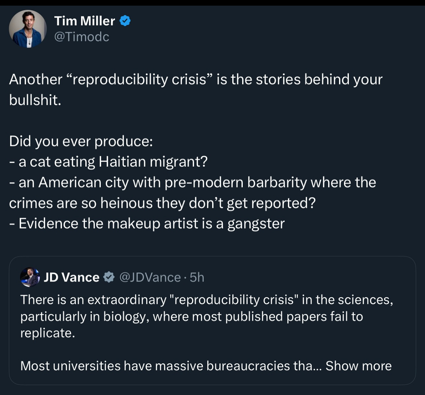Click the "crimes are so heinous" line

pyautogui.click(x=162, y=203)
